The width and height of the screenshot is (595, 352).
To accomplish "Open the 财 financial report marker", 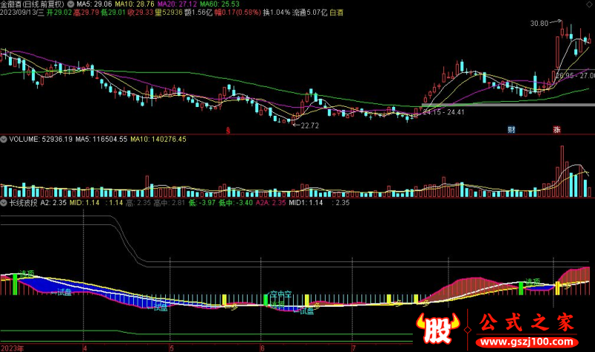I will click(511, 129).
